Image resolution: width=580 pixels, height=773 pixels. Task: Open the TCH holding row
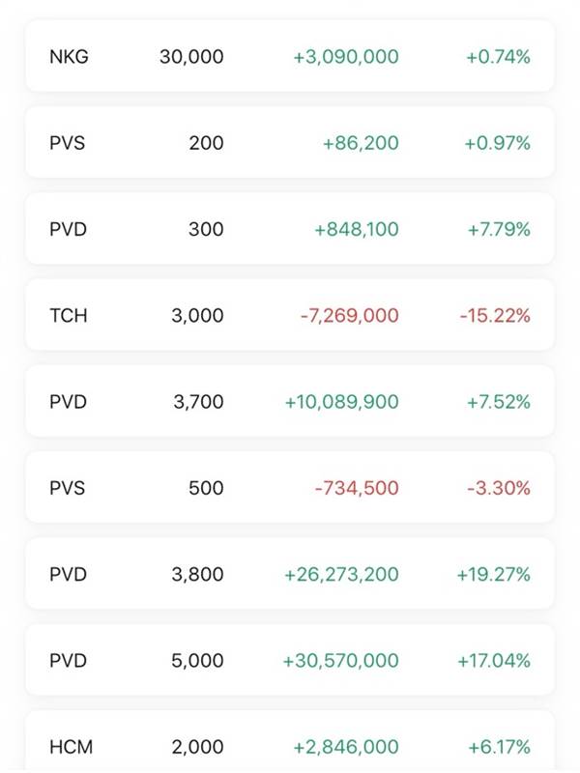pyautogui.click(x=290, y=315)
